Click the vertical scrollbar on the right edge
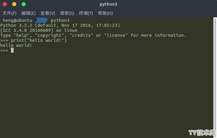 [215, 78]
